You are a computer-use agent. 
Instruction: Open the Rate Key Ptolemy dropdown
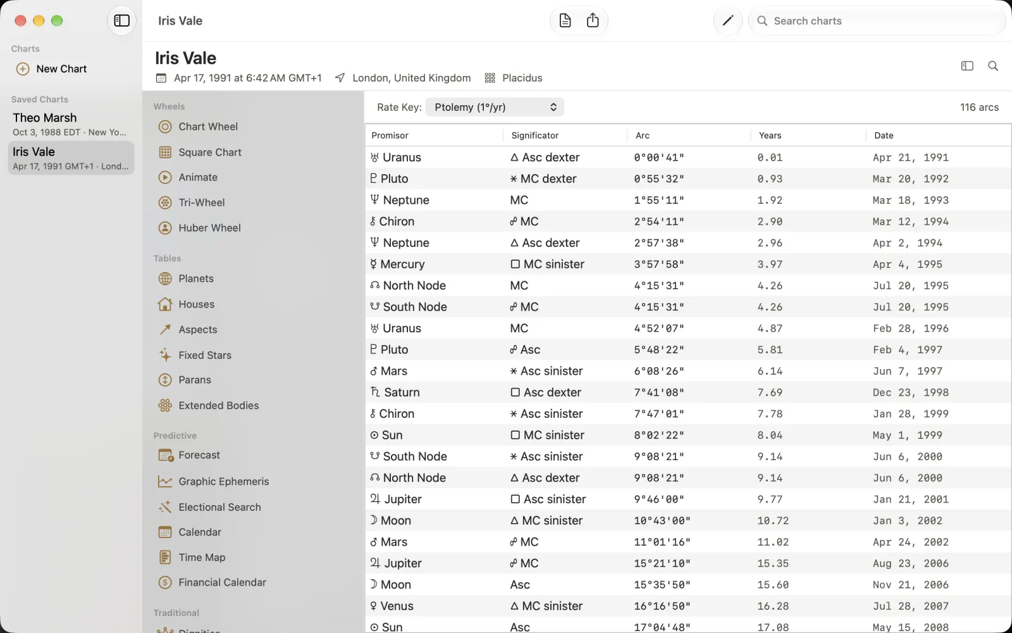495,107
